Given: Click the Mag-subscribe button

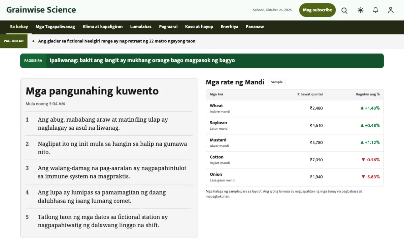Looking at the screenshot, I should [x=317, y=10].
